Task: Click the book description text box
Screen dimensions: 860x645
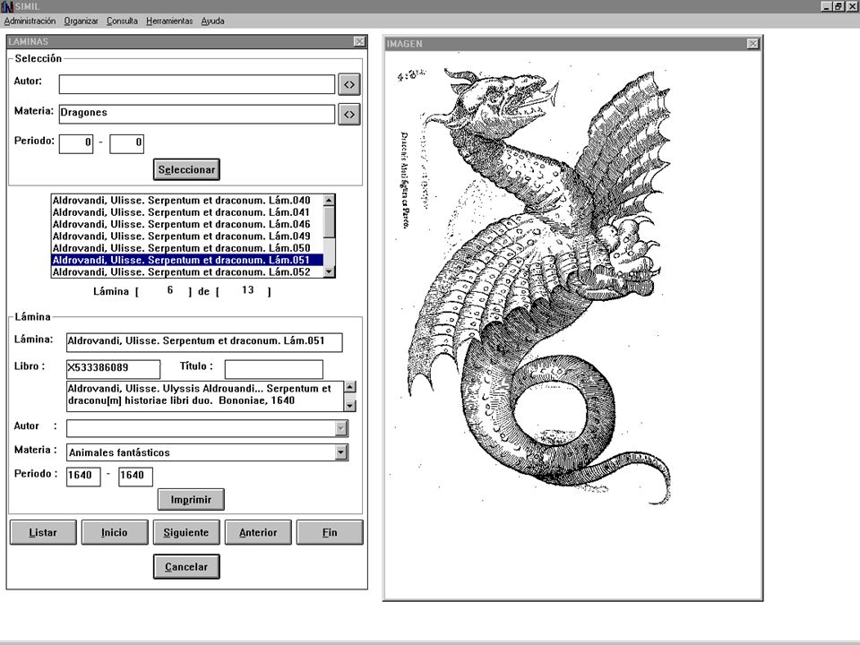Action: tap(204, 395)
